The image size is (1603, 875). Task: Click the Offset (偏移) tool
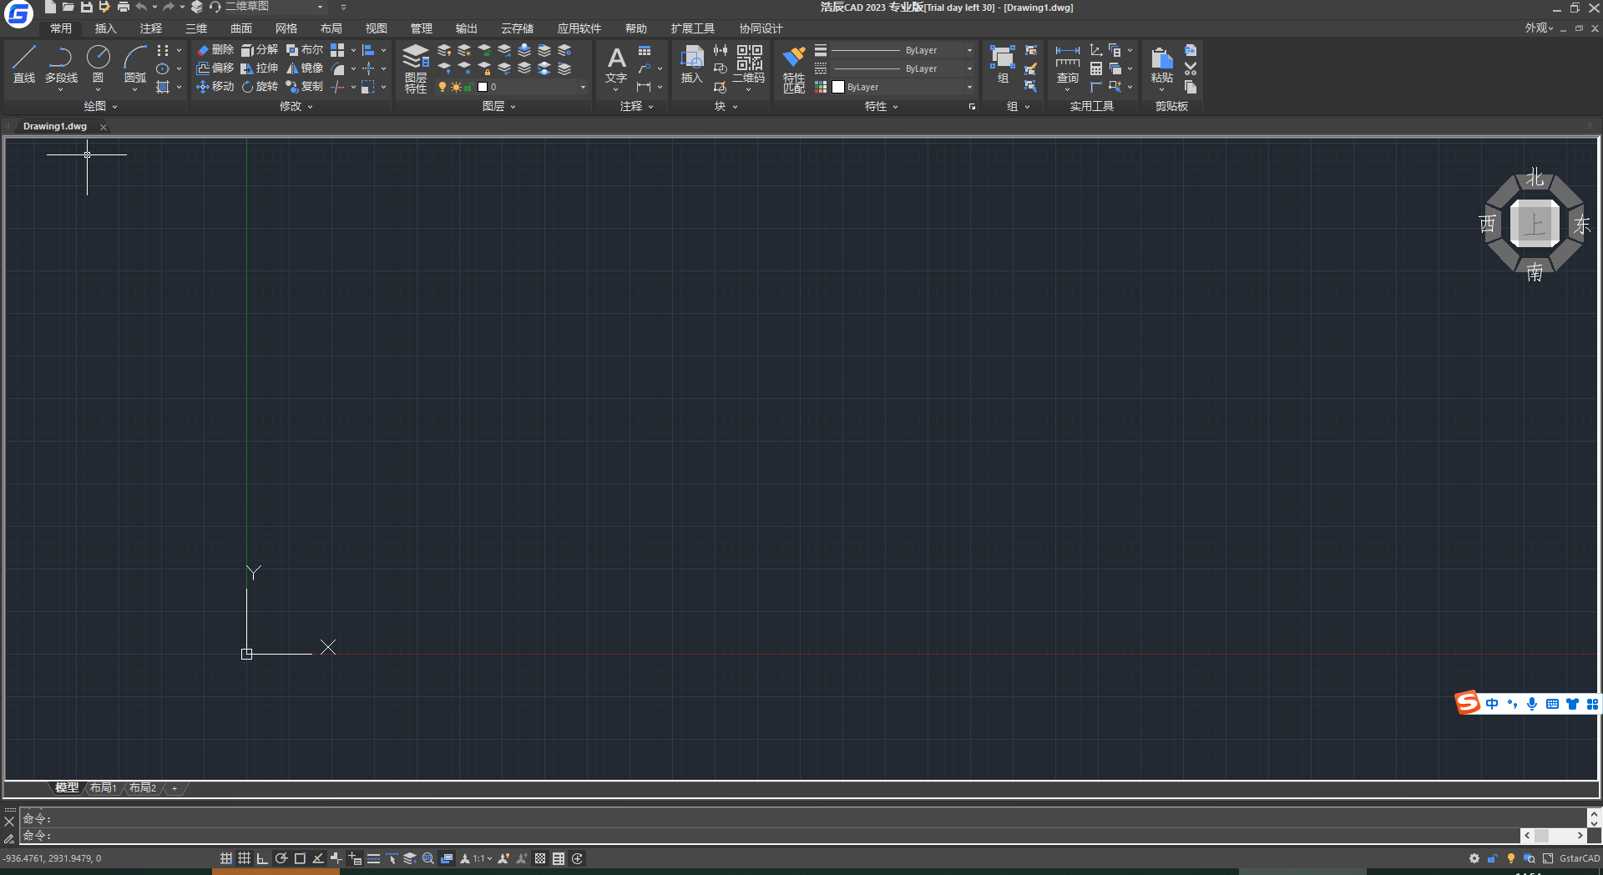215,68
